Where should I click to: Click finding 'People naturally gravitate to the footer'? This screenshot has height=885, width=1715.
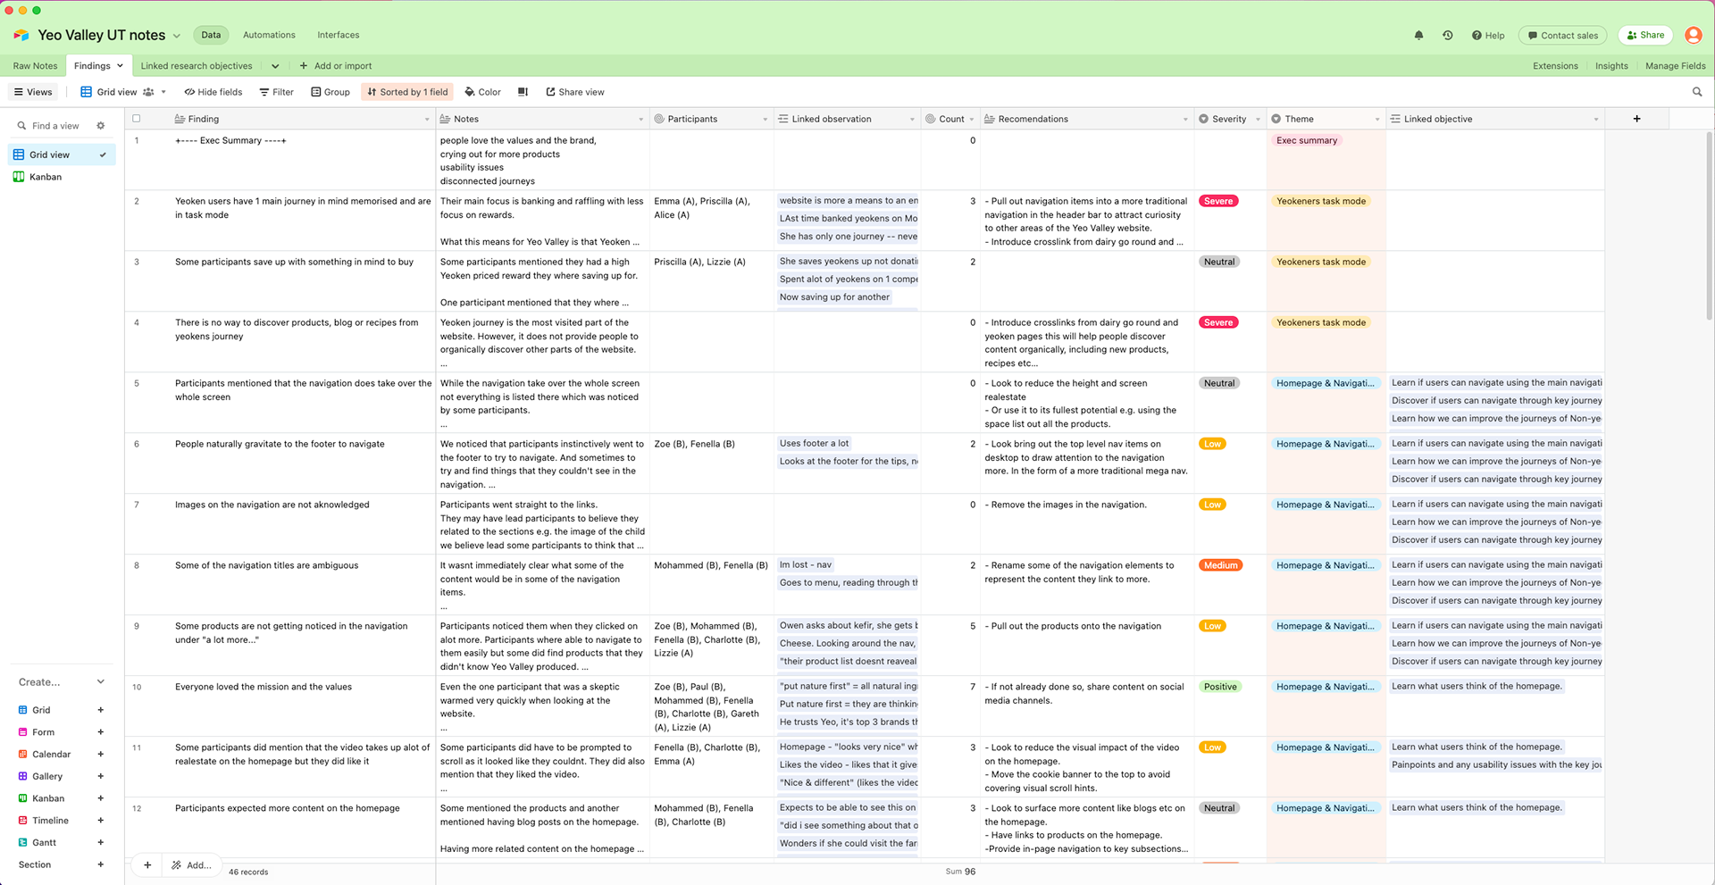[x=280, y=444]
